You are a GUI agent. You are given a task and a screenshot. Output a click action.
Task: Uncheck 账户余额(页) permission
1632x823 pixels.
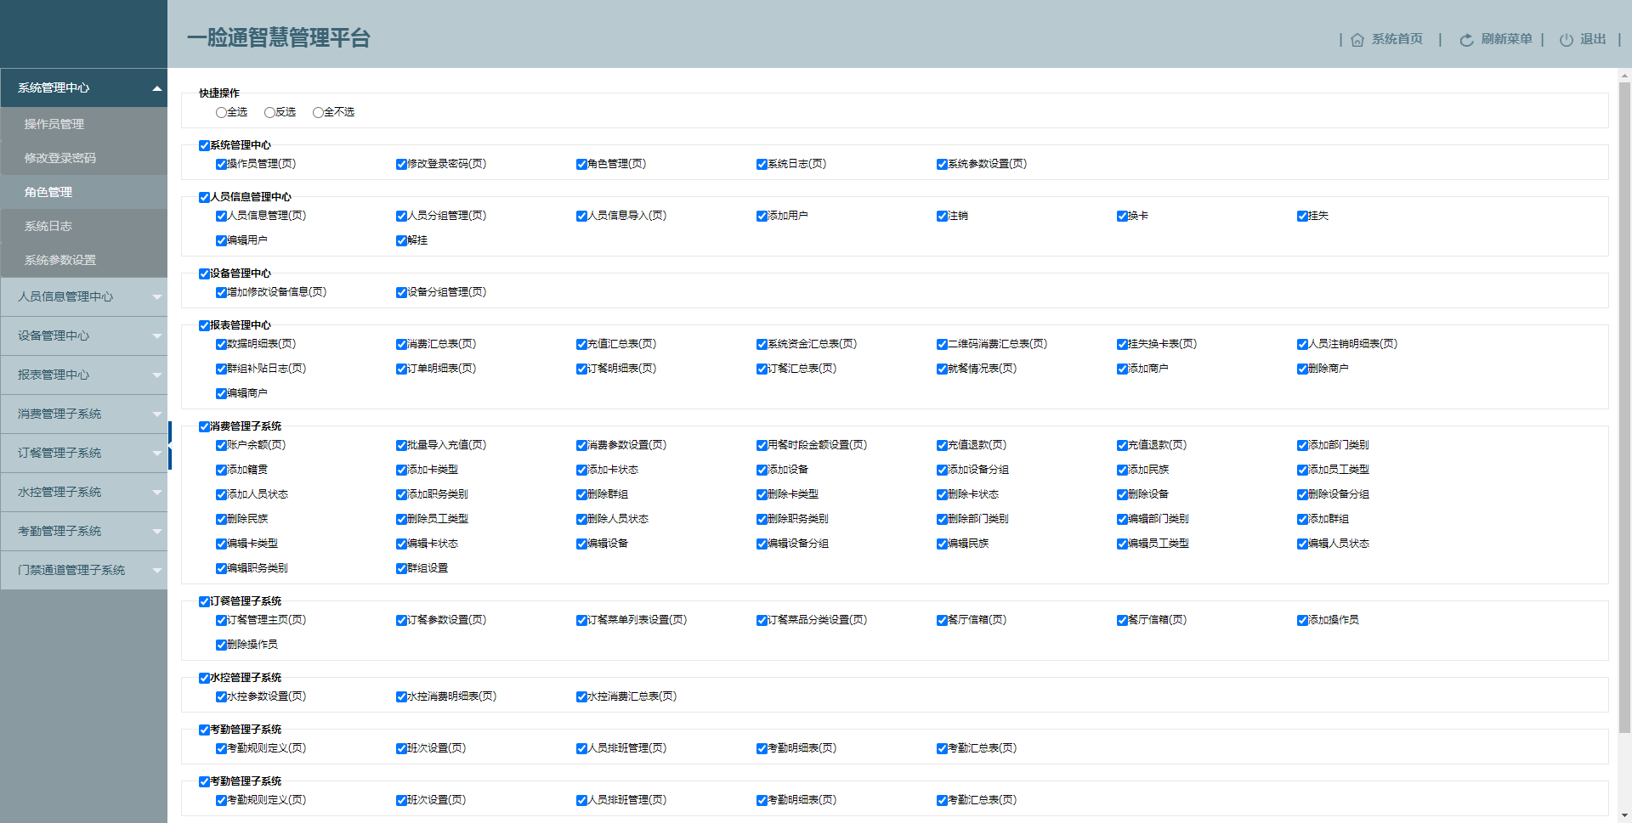221,445
